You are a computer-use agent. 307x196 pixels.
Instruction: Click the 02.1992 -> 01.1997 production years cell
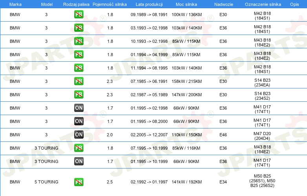pos(149,182)
